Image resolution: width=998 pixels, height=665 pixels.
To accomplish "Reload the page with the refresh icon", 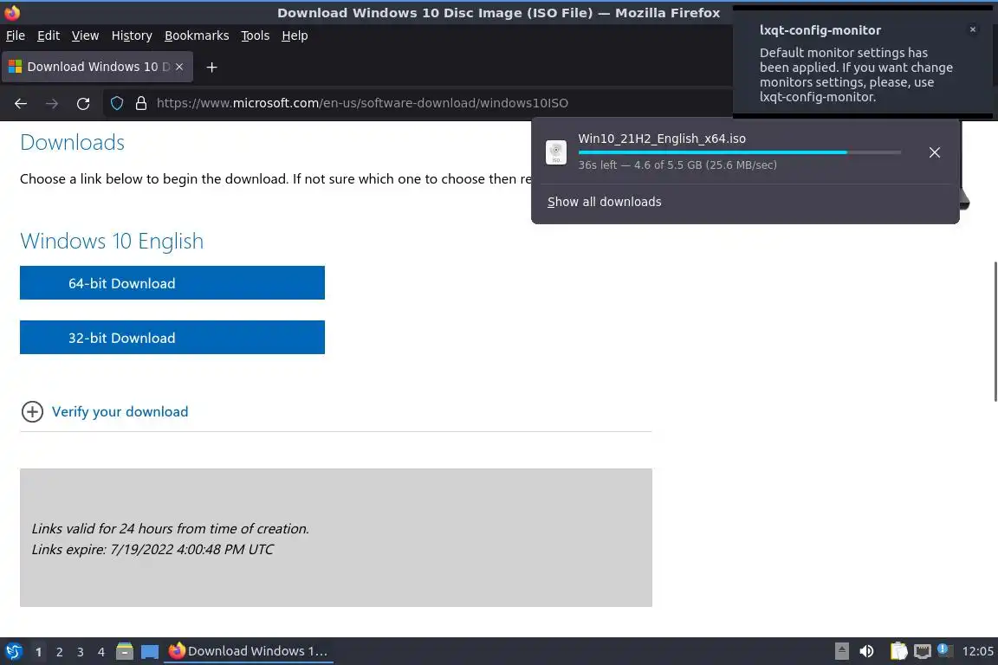I will pyautogui.click(x=83, y=103).
